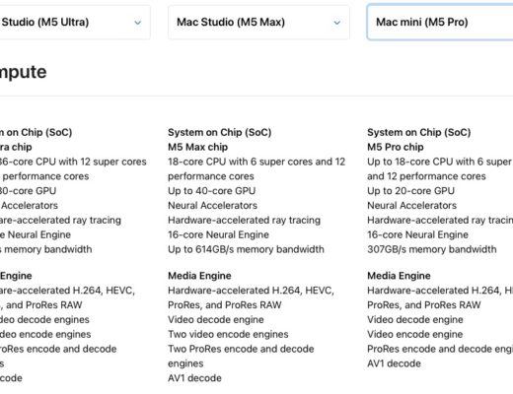Screen dimensions: 513x394
Task: Click 'Up to 20-core GPU' text
Action: pyautogui.click(x=411, y=191)
